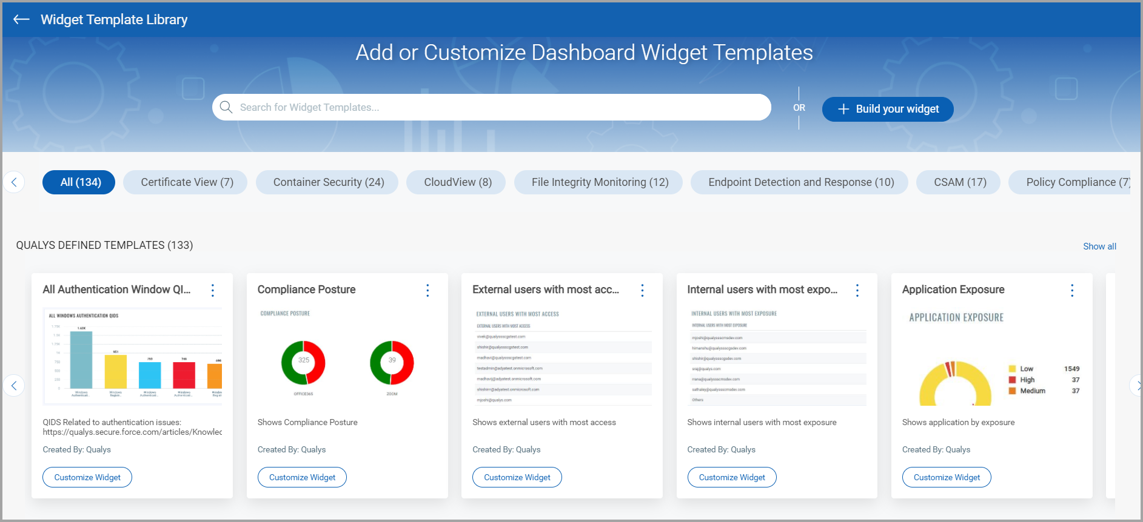Select the File Integrity Monitoring (12) category
The height and width of the screenshot is (522, 1143).
(598, 182)
